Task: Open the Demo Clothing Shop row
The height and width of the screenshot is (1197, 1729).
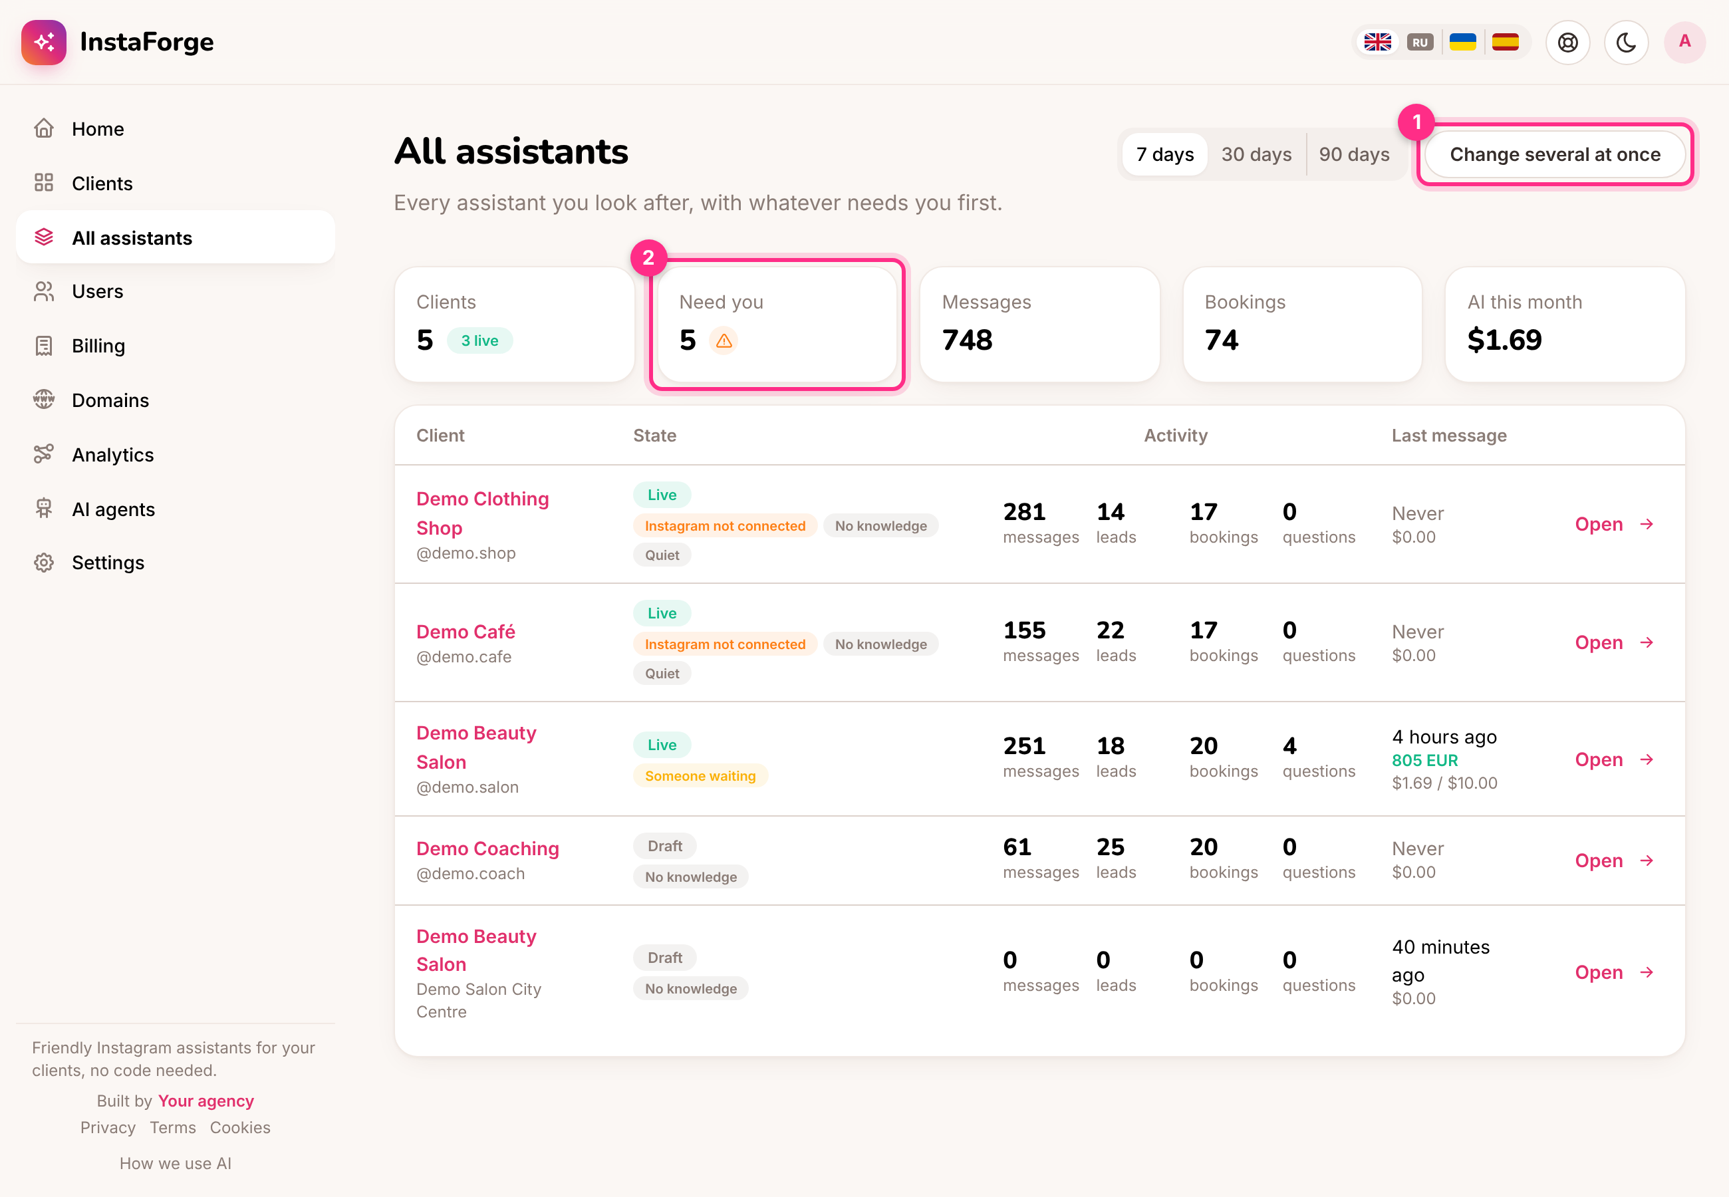Action: coord(1614,524)
